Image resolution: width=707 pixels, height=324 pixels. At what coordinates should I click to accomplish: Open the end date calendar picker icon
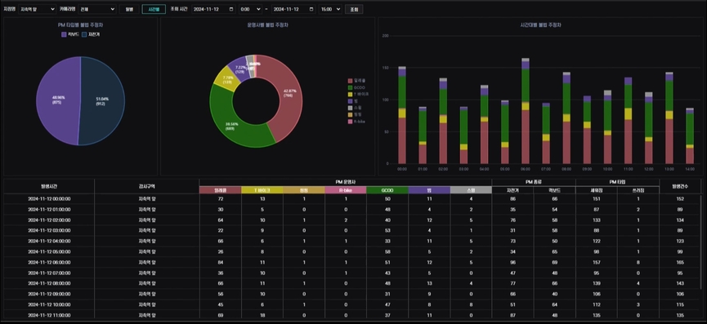pyautogui.click(x=311, y=9)
